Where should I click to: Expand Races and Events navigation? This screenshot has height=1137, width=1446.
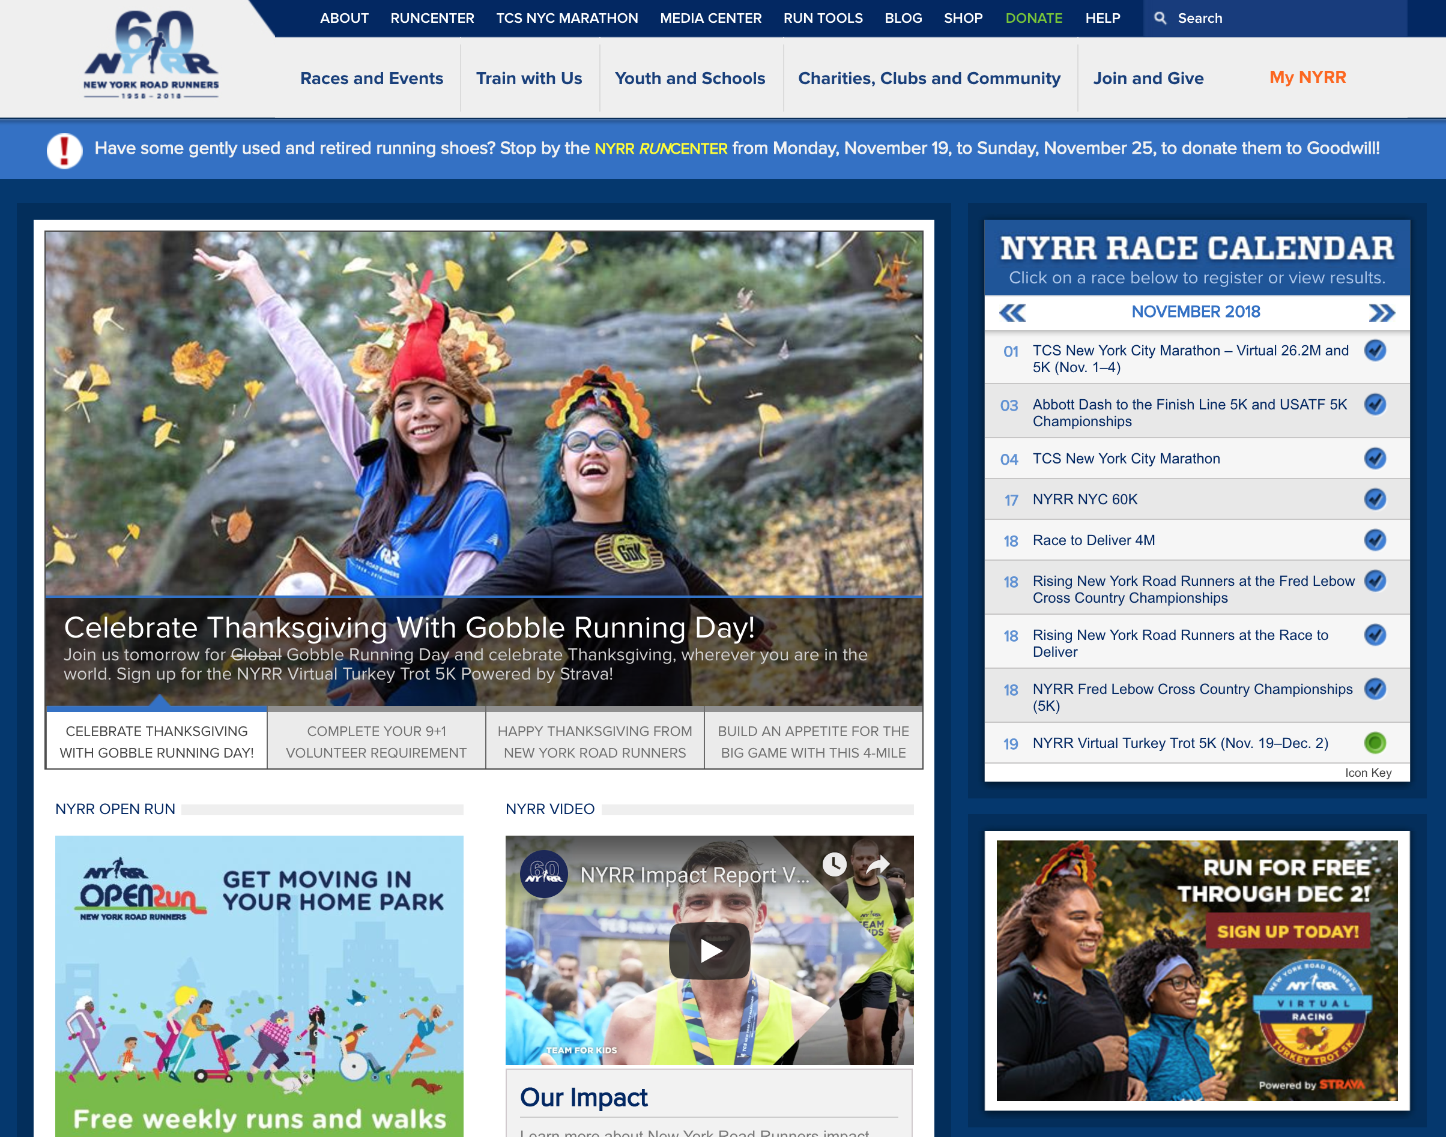pos(372,79)
